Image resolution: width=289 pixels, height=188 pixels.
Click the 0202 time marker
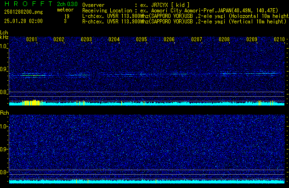tap(59, 39)
